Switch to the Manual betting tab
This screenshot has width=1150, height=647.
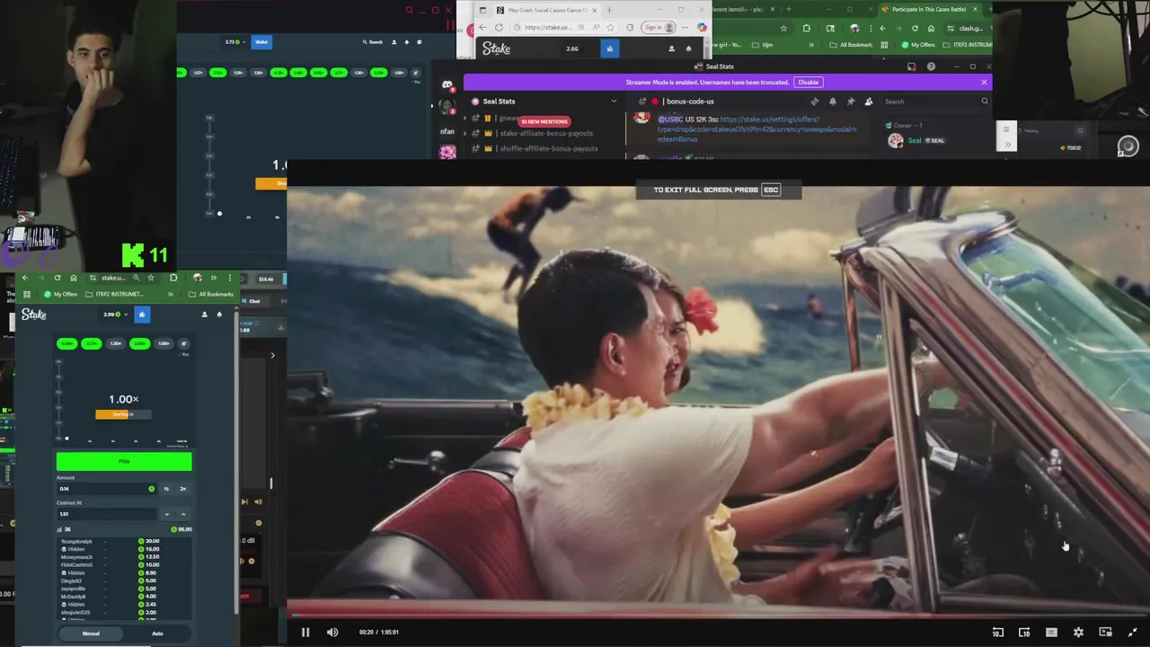pyautogui.click(x=91, y=634)
